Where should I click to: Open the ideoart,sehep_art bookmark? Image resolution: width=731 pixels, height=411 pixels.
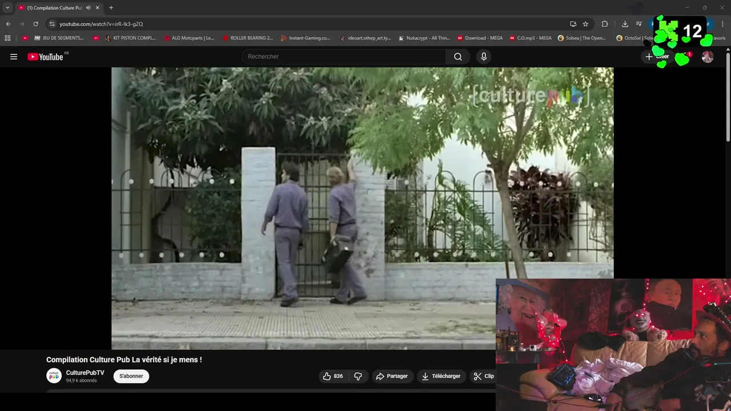pyautogui.click(x=365, y=38)
